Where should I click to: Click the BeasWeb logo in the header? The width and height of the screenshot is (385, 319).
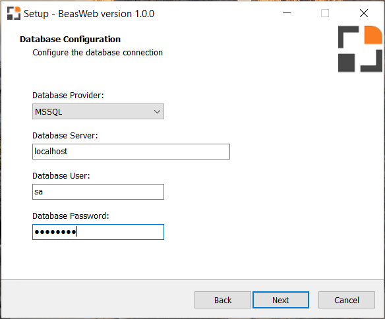click(x=360, y=49)
